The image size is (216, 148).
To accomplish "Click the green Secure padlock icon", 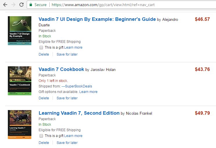I will point(30,5).
